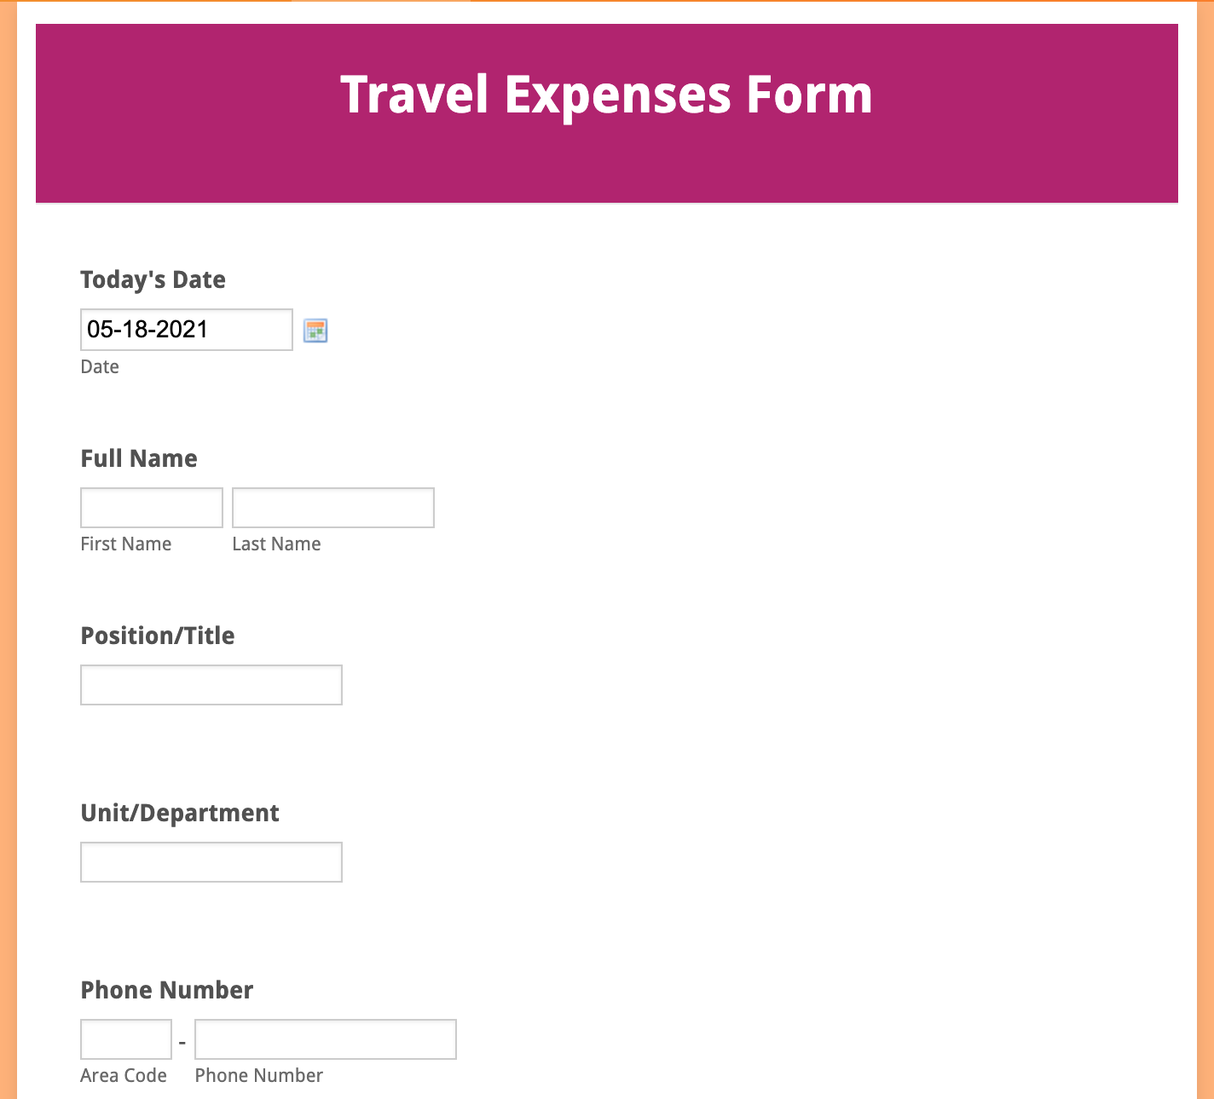This screenshot has width=1214, height=1099.
Task: Select the Phone Number input field
Action: pyautogui.click(x=325, y=1039)
